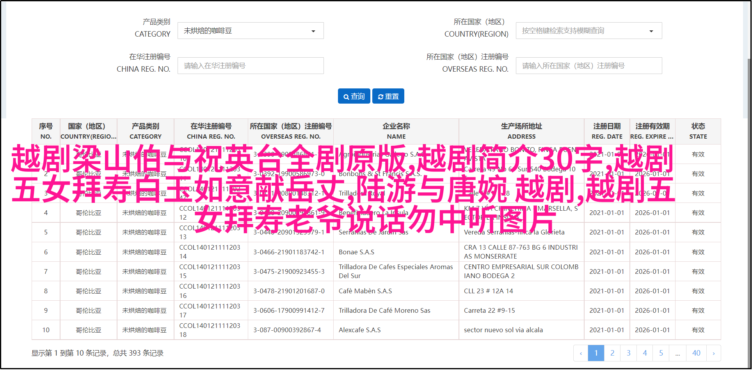
Task: Click the 状态 STATE column header
Action: click(x=698, y=131)
